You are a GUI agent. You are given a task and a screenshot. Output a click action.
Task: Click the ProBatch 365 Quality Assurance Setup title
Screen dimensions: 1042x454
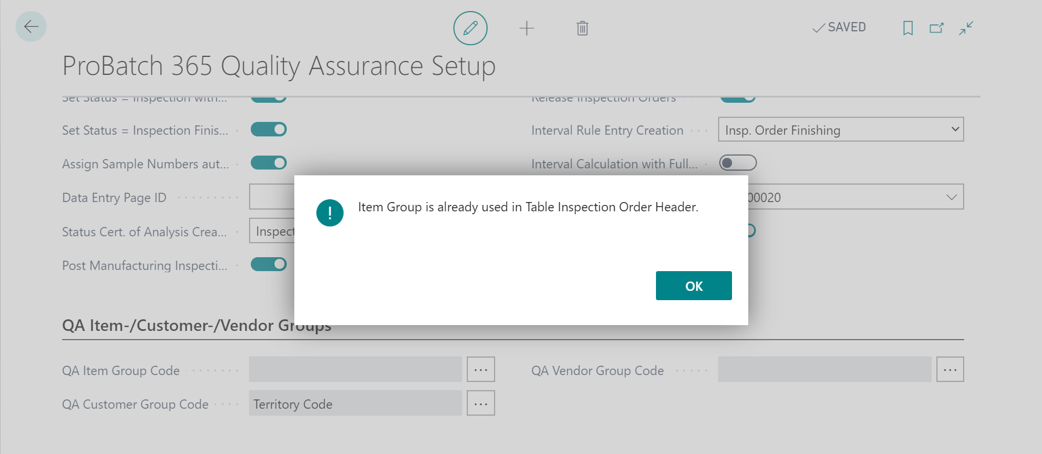pos(279,66)
